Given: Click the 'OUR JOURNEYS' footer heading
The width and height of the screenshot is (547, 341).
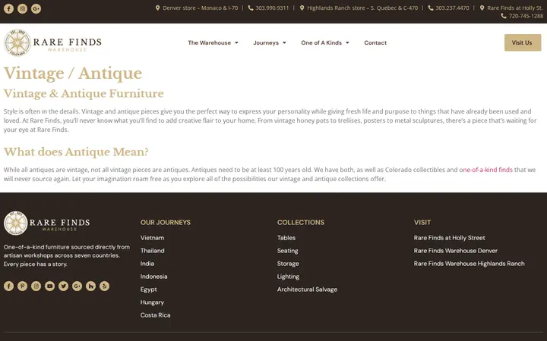Looking at the screenshot, I should pos(166,222).
